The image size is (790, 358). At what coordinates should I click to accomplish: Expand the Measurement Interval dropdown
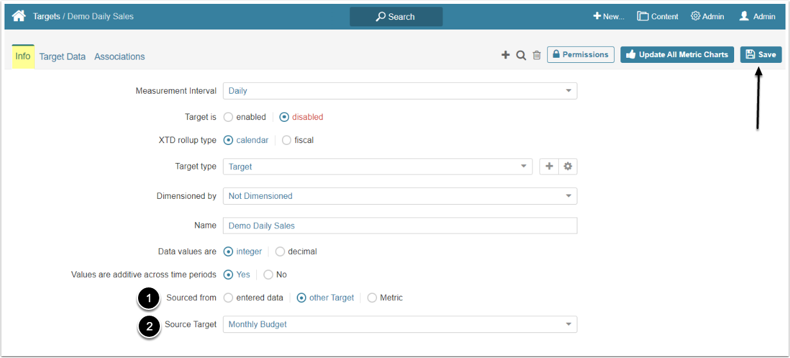[400, 91]
